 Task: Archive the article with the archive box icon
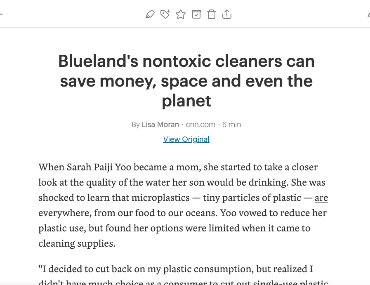[x=196, y=14]
